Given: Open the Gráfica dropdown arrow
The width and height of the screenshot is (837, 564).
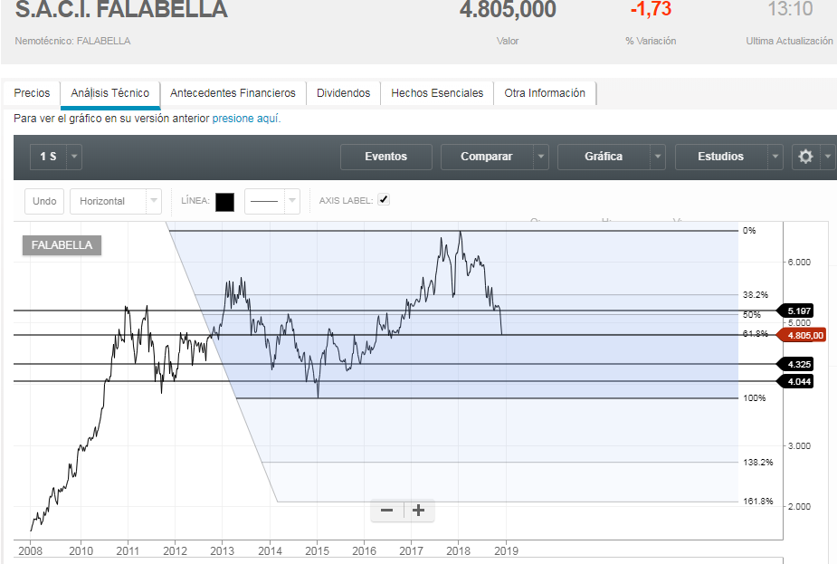Looking at the screenshot, I should [x=658, y=157].
